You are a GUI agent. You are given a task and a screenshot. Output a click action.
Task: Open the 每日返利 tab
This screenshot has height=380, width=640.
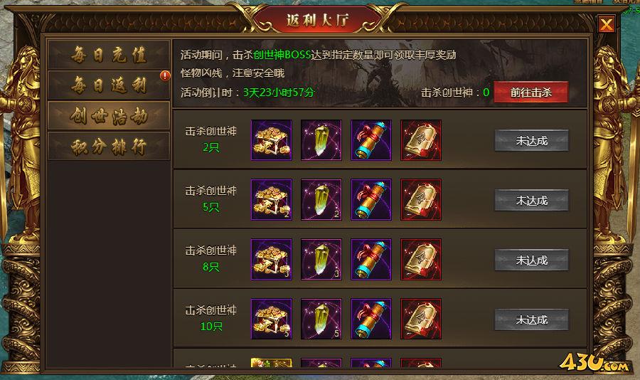coord(109,85)
